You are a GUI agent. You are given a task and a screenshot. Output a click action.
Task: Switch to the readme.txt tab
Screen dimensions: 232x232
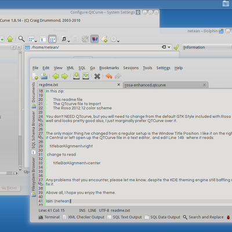[79, 85]
